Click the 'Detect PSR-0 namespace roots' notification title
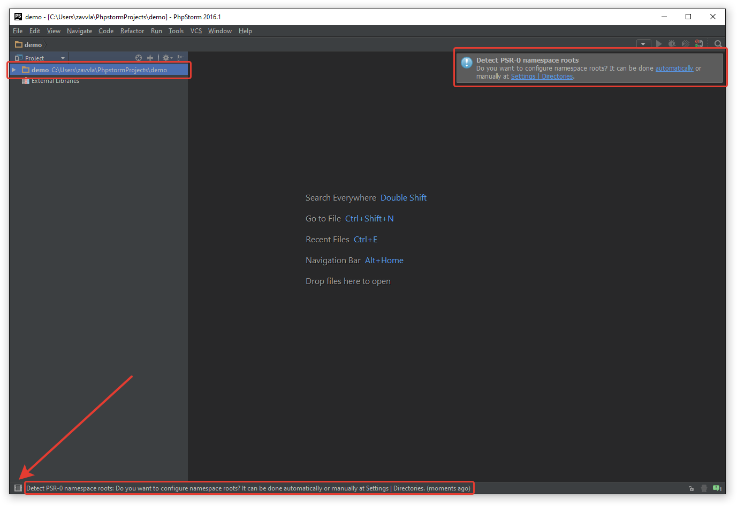Viewport: 737px width, 506px height. (x=527, y=60)
